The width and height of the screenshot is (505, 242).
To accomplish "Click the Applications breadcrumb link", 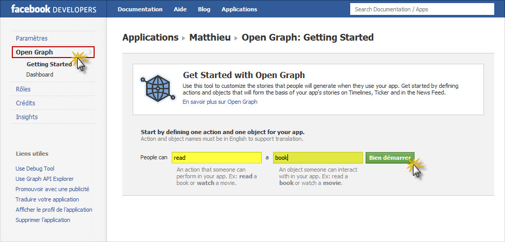I will click(150, 38).
